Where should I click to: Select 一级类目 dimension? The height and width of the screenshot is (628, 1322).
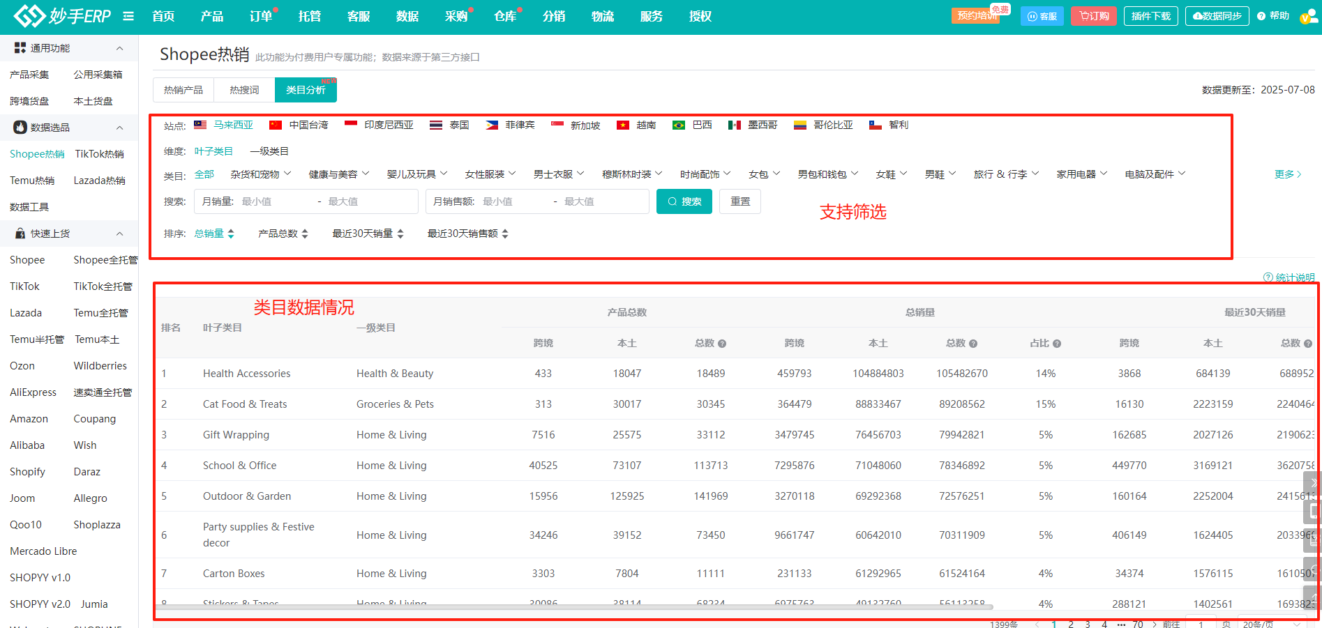click(269, 151)
